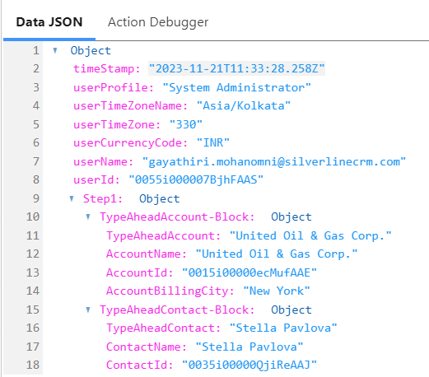Select value "330"
The height and width of the screenshot is (377, 429).
point(186,124)
